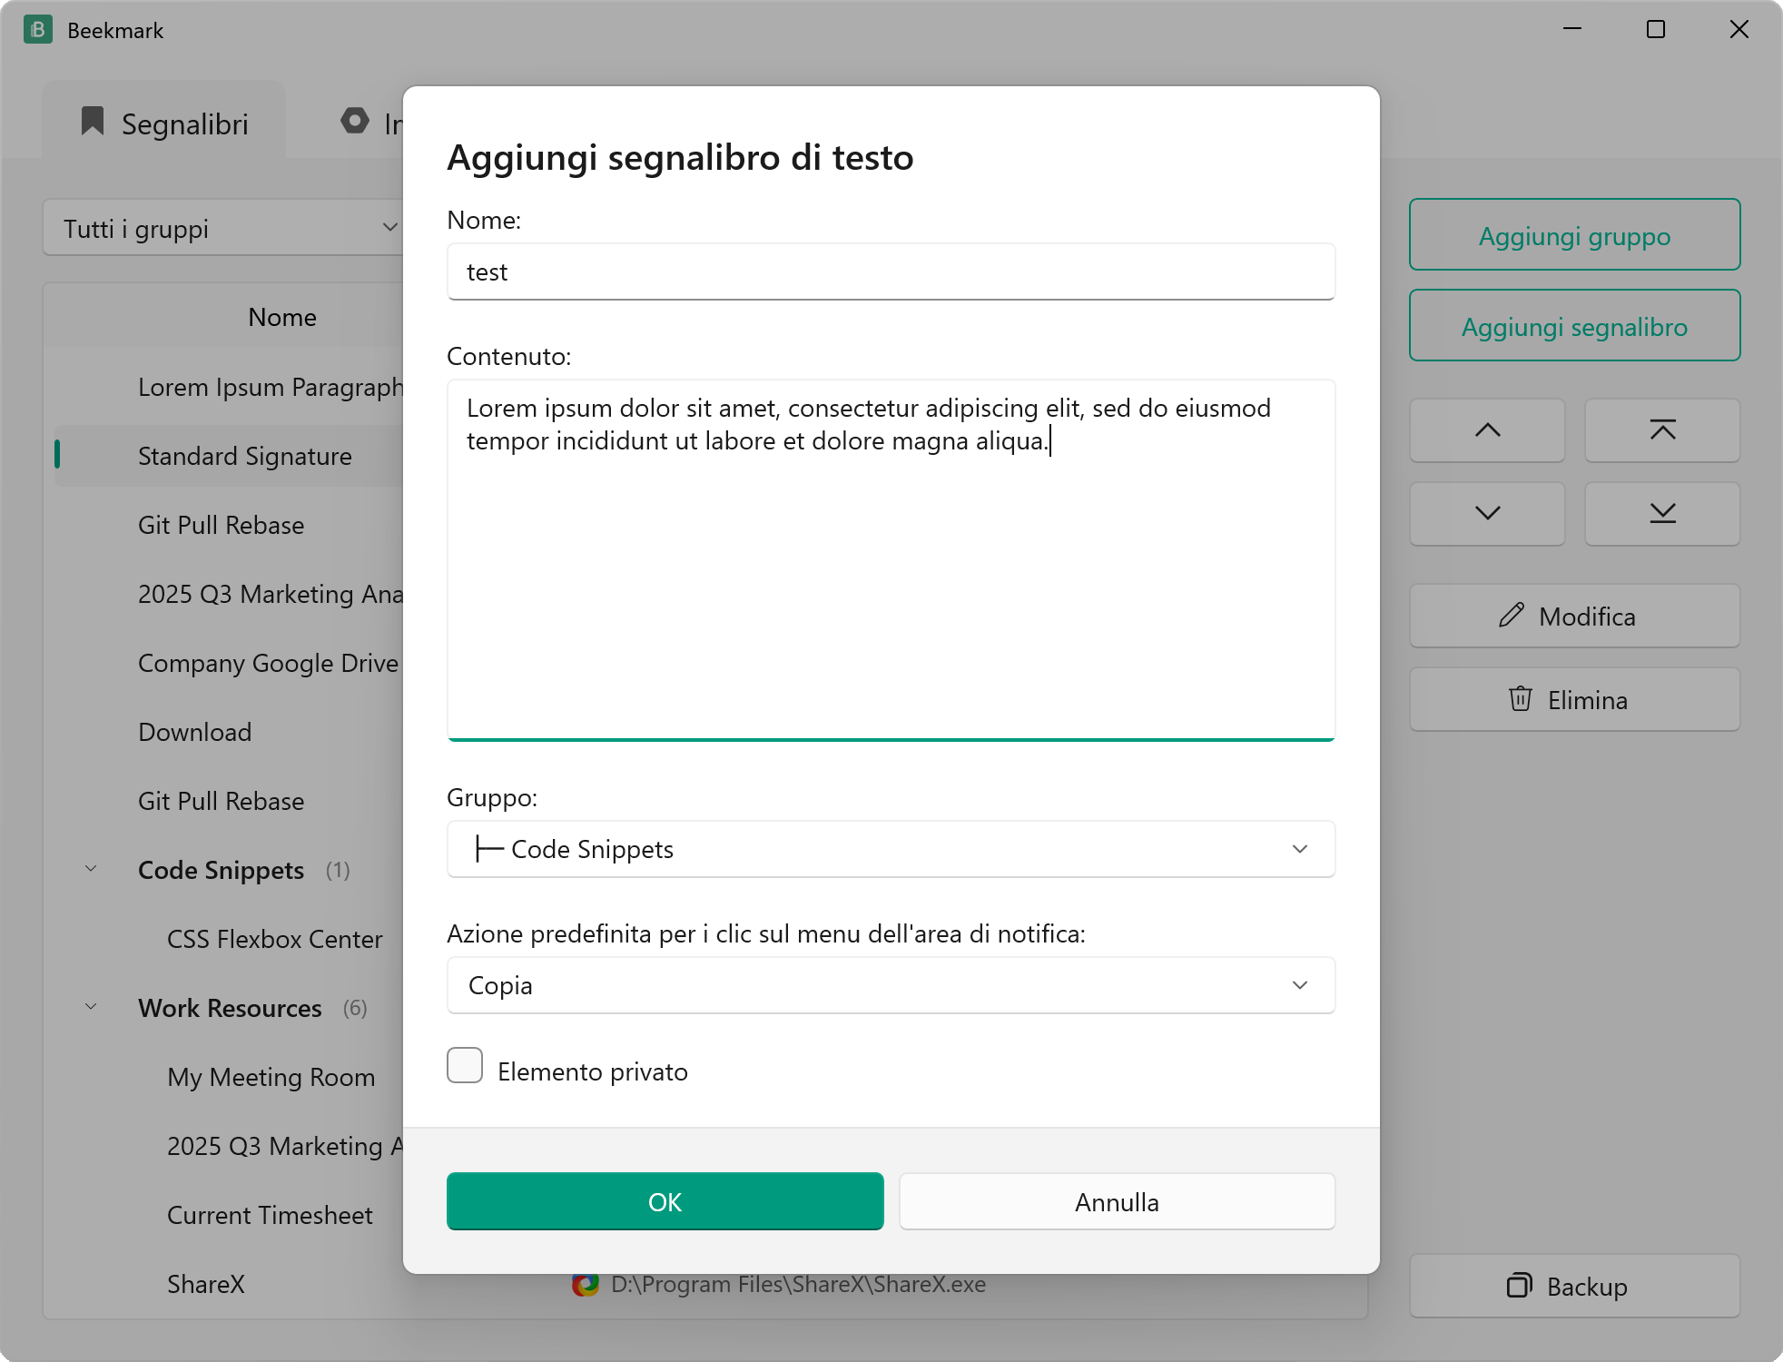
Task: Click the Nome input field
Action: (x=891, y=271)
